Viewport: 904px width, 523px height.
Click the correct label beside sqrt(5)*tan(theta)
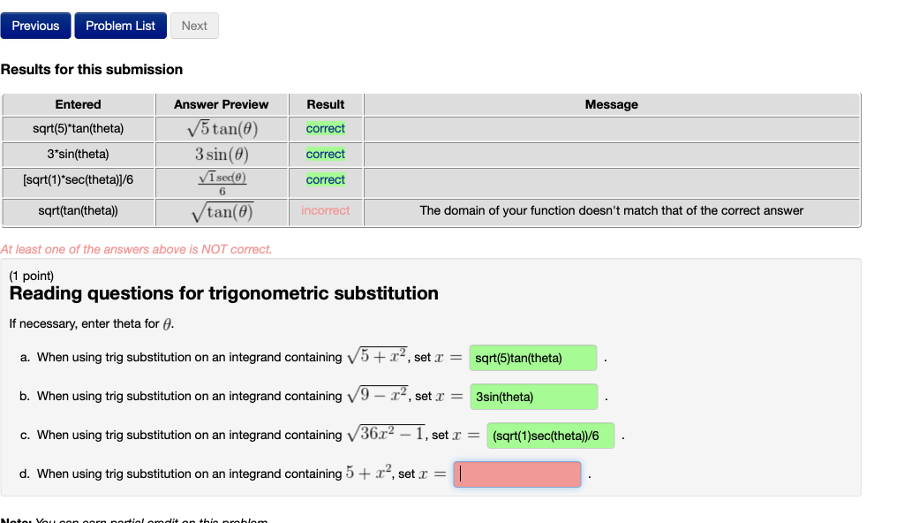tap(325, 128)
